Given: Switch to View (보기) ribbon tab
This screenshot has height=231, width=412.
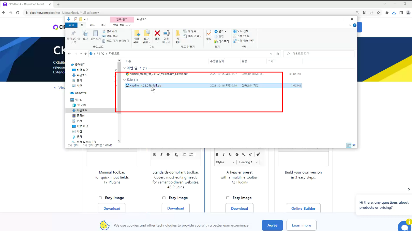Looking at the screenshot, I should [104, 25].
